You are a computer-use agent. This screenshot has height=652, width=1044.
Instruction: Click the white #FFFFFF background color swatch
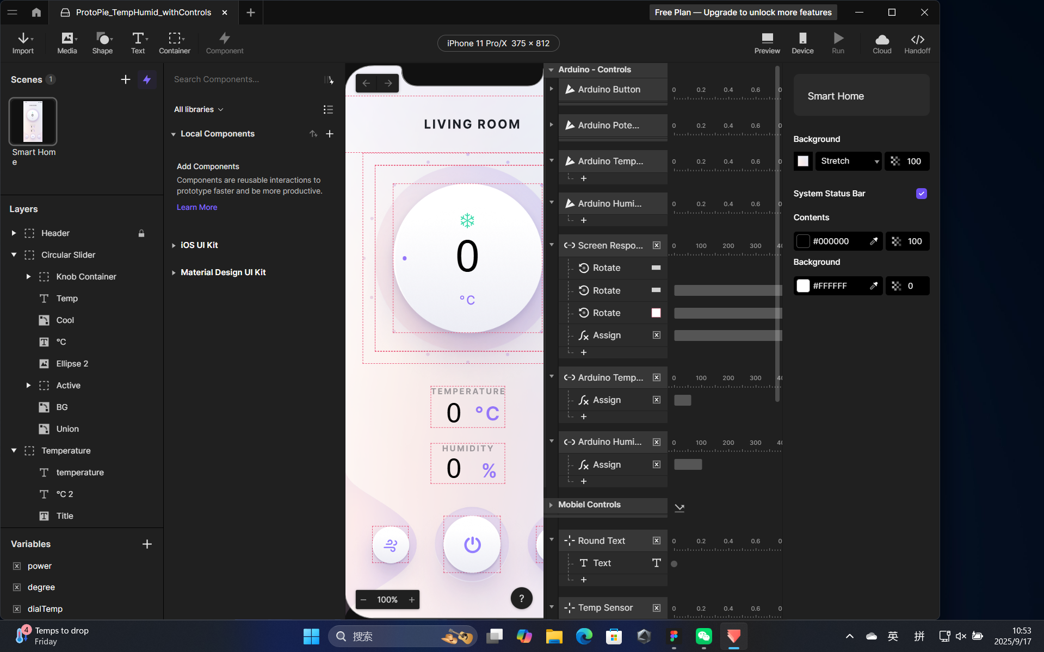point(803,285)
